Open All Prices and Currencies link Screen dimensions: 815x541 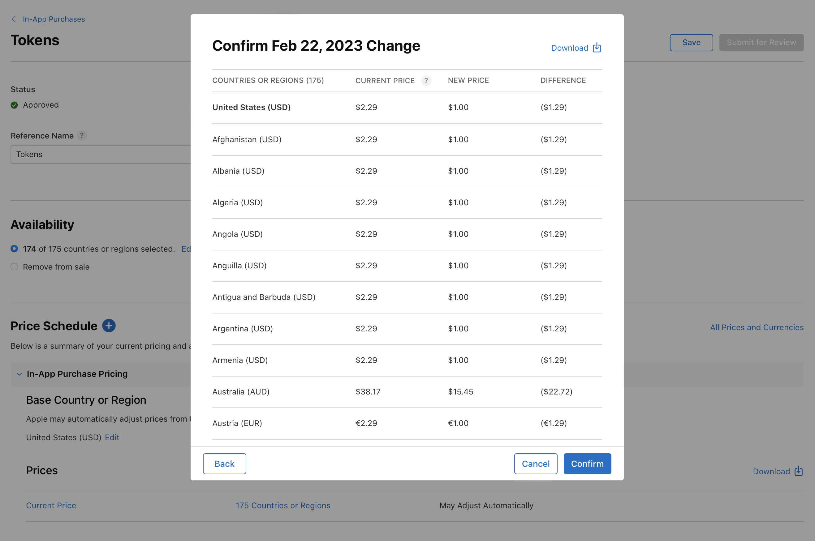757,327
